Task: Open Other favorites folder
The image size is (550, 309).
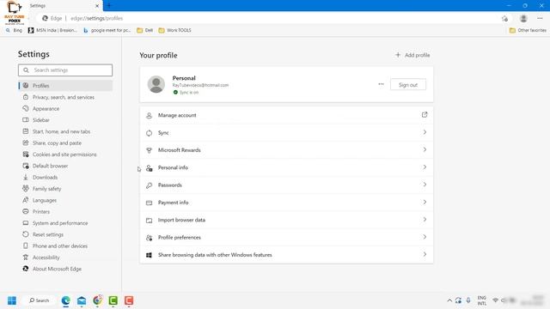Action: (528, 31)
